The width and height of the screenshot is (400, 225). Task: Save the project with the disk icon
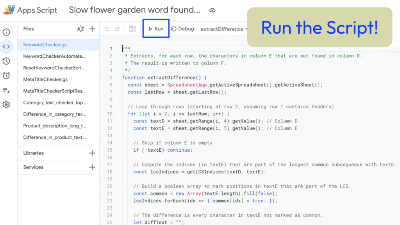coord(133,29)
